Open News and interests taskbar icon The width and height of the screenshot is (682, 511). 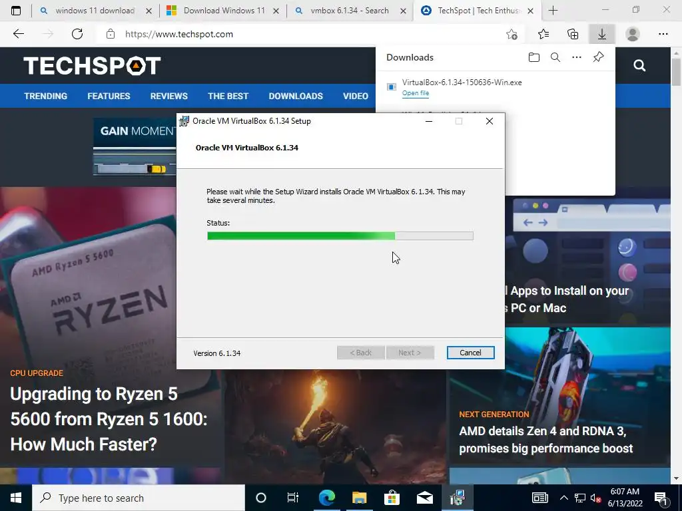point(539,498)
